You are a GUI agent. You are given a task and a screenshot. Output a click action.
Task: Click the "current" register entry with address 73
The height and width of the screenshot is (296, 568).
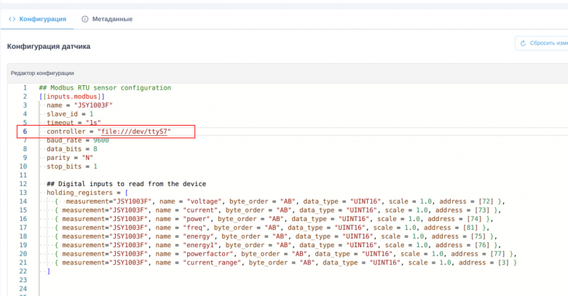click(x=278, y=210)
